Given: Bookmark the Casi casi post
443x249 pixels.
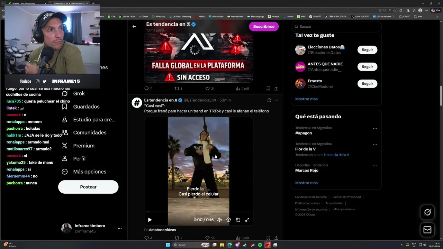Looking at the screenshot, I should (268, 238).
